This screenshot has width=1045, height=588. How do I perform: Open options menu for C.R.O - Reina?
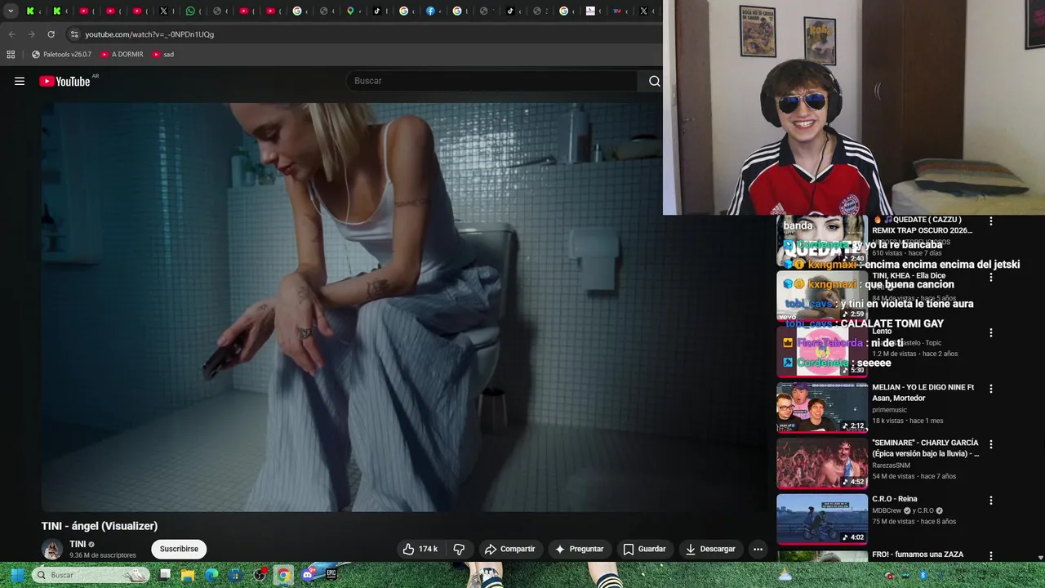(x=991, y=500)
